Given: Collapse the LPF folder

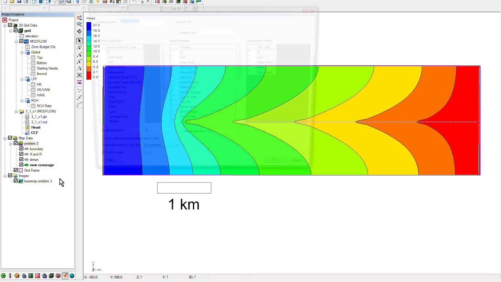Looking at the screenshot, I should 22,79.
